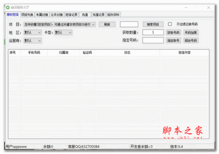This screenshot has width=219, height=154.
Task: Click the 短信内容 column header
Action: pos(184,53)
